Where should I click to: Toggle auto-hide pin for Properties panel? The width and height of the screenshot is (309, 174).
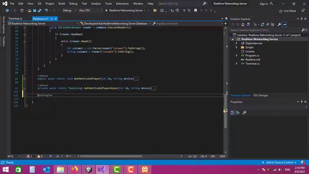point(301,102)
